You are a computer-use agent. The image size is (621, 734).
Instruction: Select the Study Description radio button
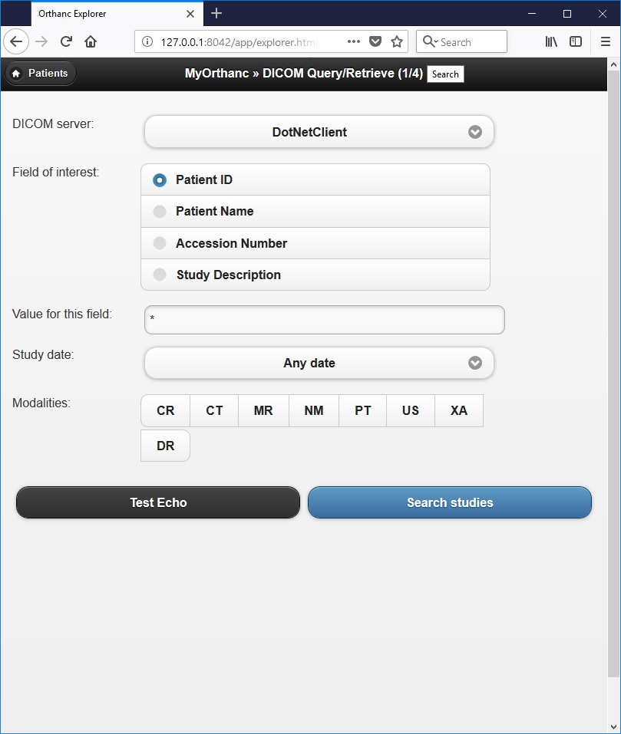tap(160, 275)
